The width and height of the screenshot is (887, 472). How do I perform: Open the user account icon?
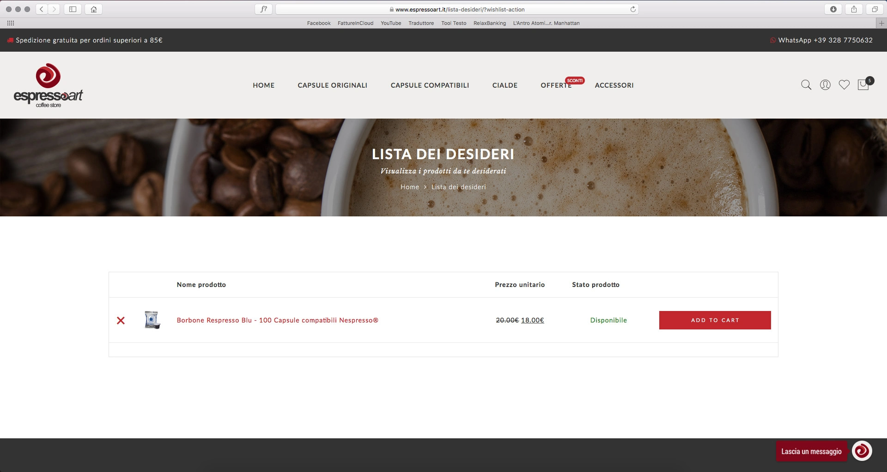[x=825, y=85]
